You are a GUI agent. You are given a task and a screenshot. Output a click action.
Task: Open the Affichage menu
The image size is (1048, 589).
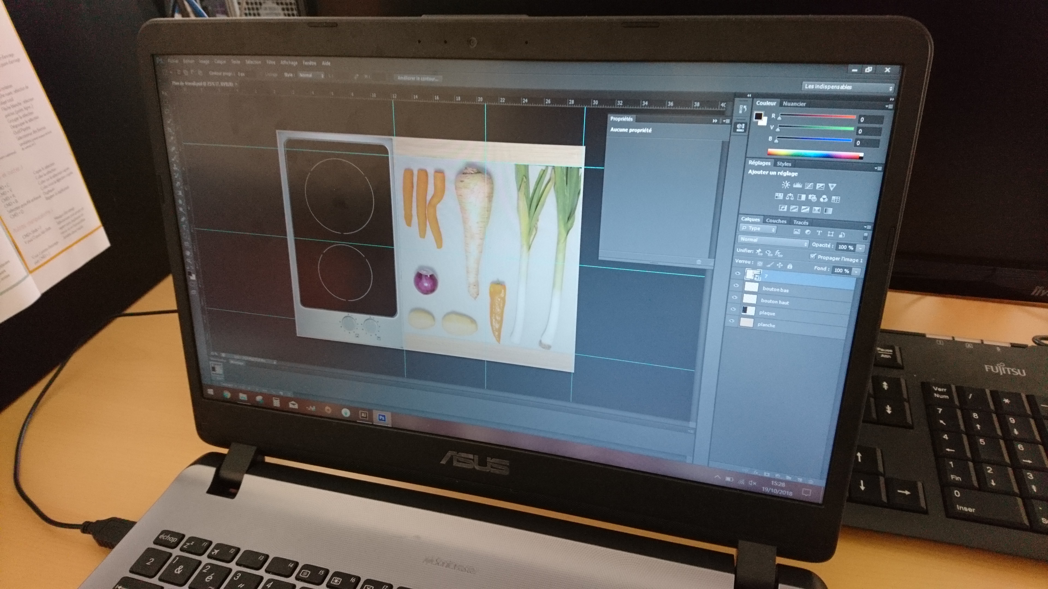point(289,63)
